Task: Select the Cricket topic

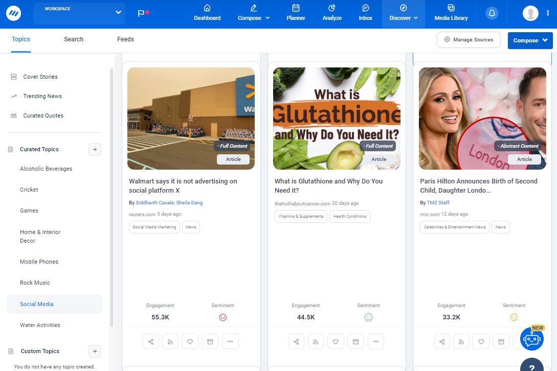Action: pyautogui.click(x=29, y=190)
